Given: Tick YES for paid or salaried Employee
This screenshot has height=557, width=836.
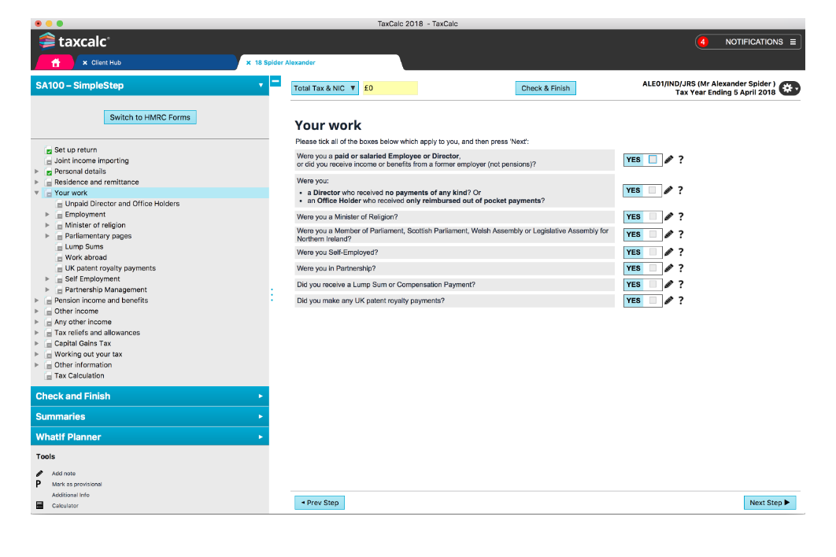Looking at the screenshot, I should click(x=653, y=160).
